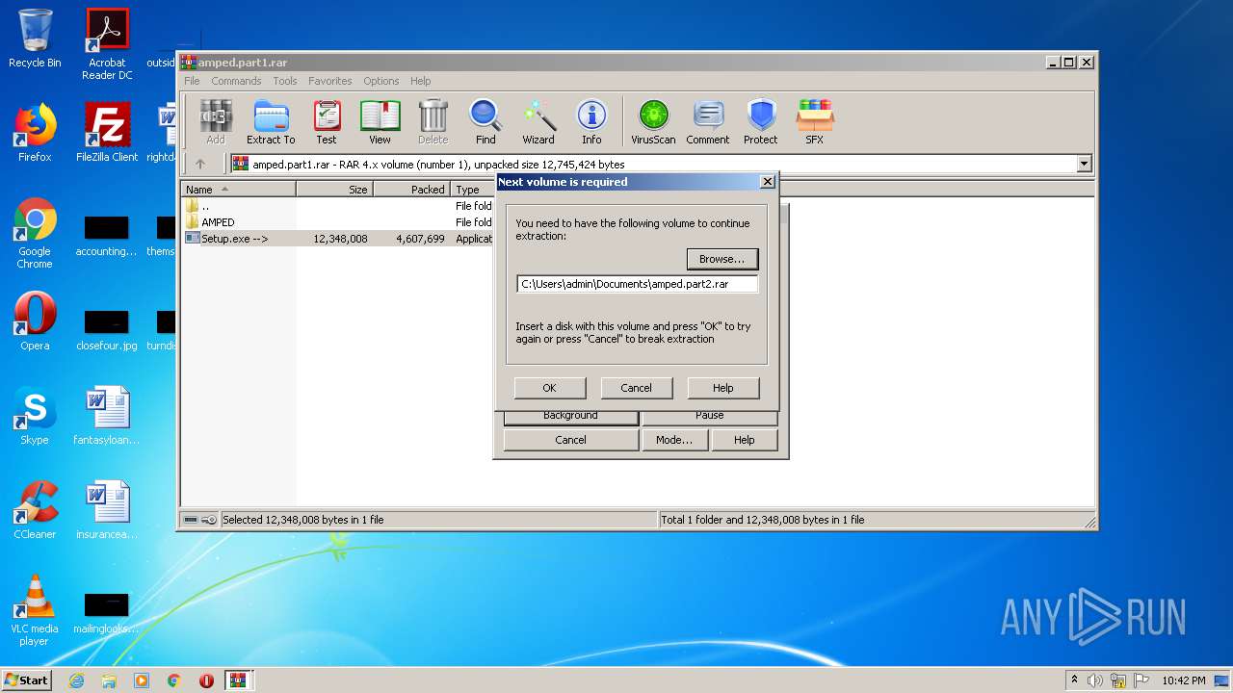Click the Find toolbar icon

pos(485,122)
